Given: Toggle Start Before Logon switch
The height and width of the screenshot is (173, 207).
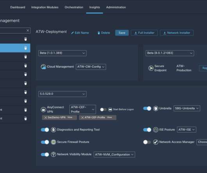Looking at the screenshot, I should tap(103, 110).
